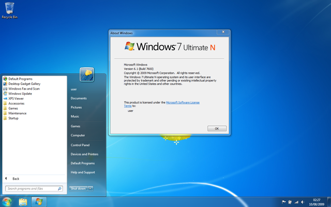Screen dimensions: 331x207
Task: Open Computer from the Start menu
Action: point(78,135)
